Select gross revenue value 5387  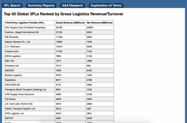(x=59, y=118)
